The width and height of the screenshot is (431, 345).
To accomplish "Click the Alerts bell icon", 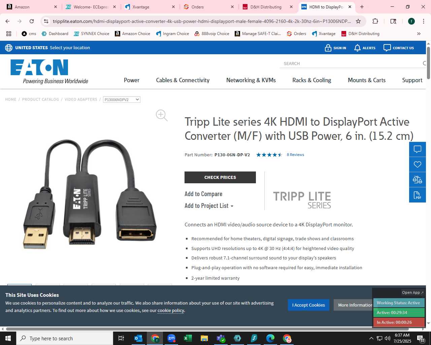I will (x=357, y=48).
